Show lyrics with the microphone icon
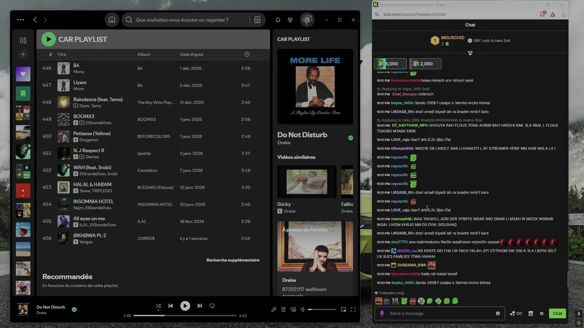The image size is (584, 328). click(x=274, y=310)
